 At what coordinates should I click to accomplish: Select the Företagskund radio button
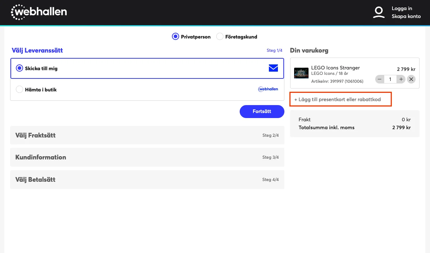tap(220, 36)
